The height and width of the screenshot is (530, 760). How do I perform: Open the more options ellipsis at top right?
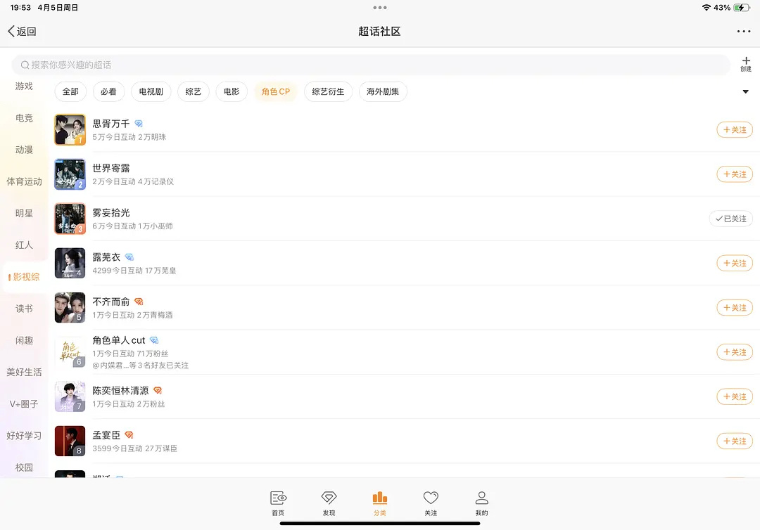coord(743,31)
